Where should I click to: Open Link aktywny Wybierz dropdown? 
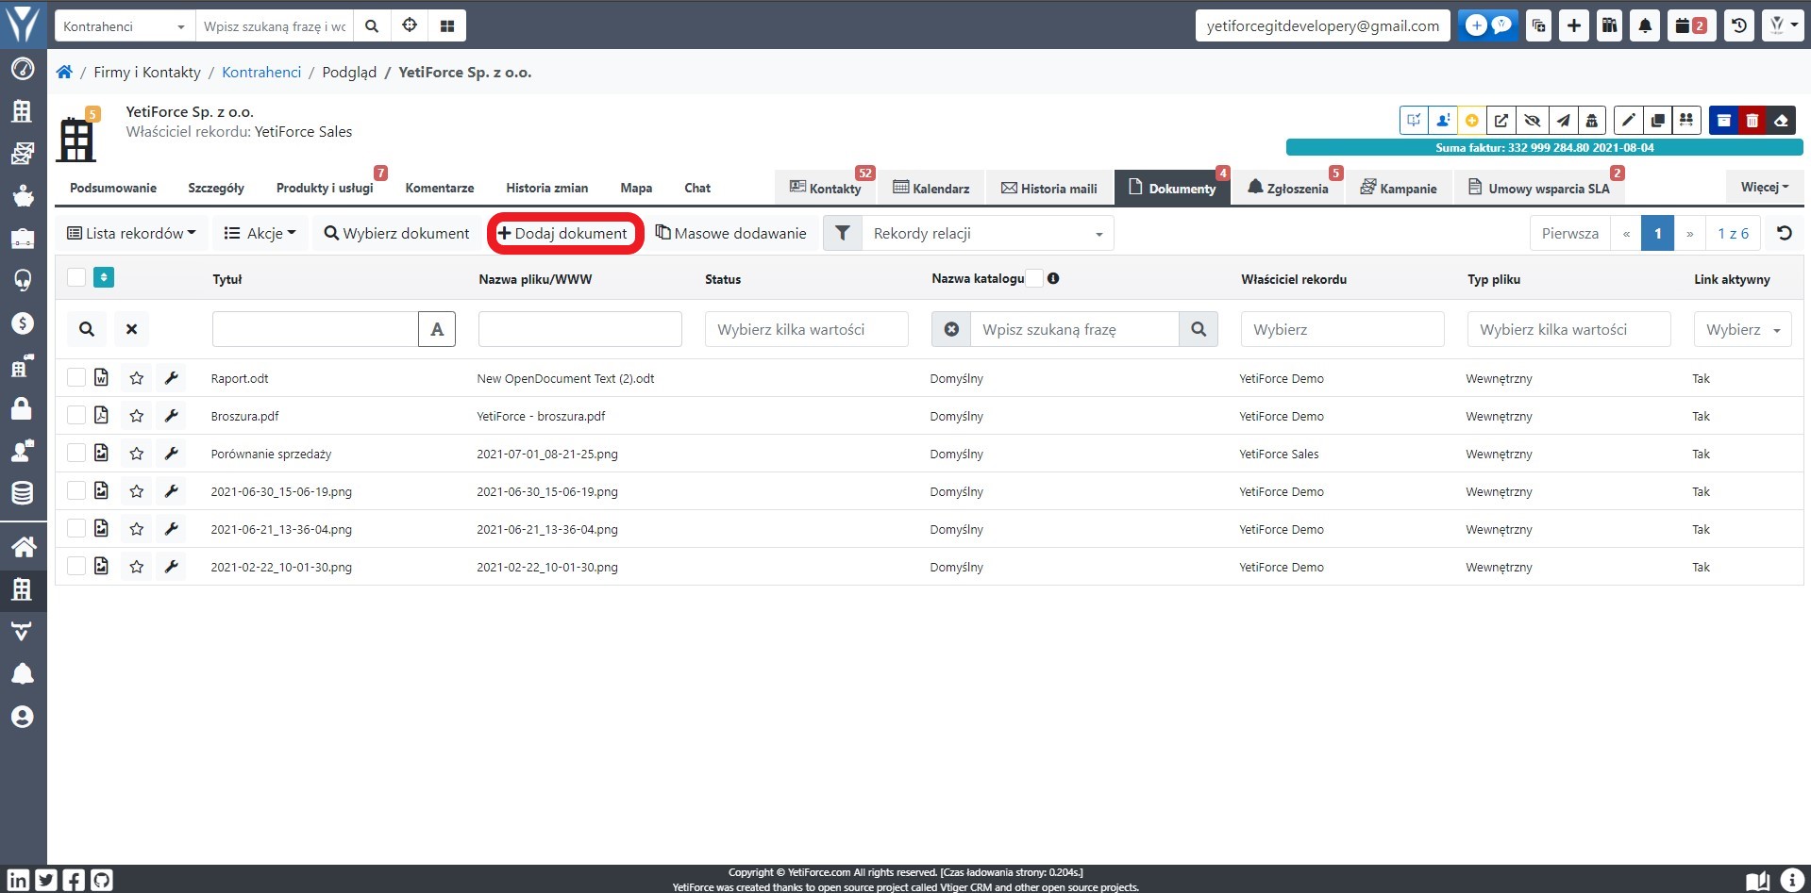click(1743, 329)
